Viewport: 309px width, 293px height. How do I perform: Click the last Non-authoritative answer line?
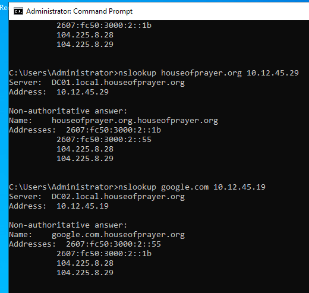tap(68, 225)
